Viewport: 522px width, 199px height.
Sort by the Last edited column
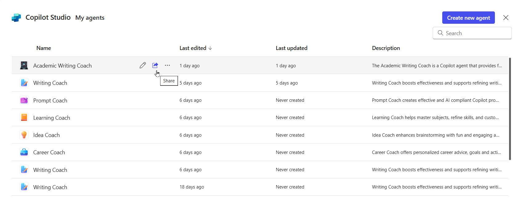pos(193,48)
